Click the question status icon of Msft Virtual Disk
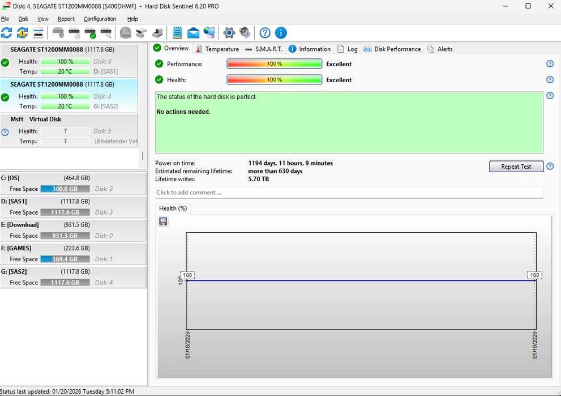Screen dimensions: 561x396 [5, 132]
